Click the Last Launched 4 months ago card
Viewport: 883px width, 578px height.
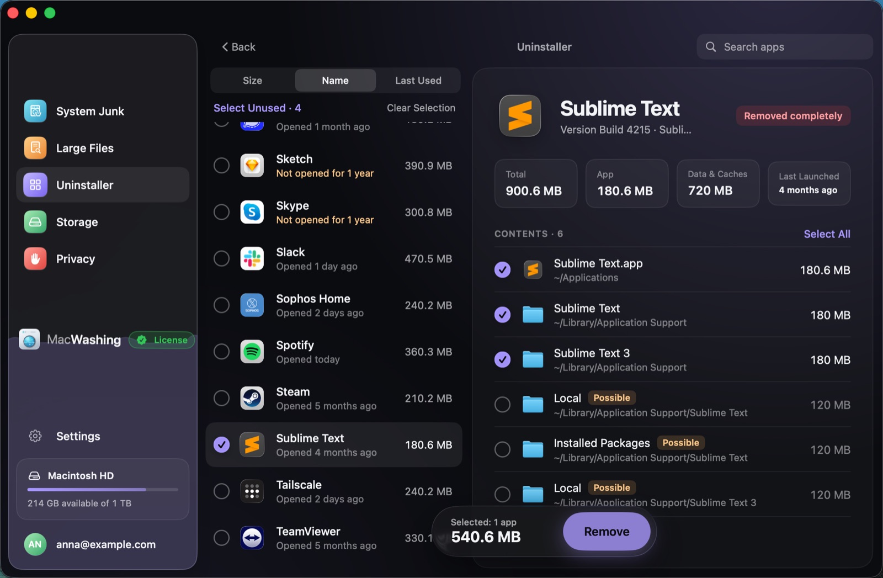click(x=809, y=184)
